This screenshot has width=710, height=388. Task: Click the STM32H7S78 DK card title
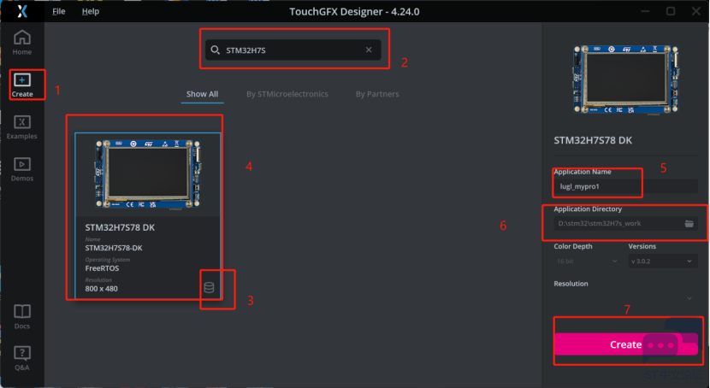click(x=120, y=227)
